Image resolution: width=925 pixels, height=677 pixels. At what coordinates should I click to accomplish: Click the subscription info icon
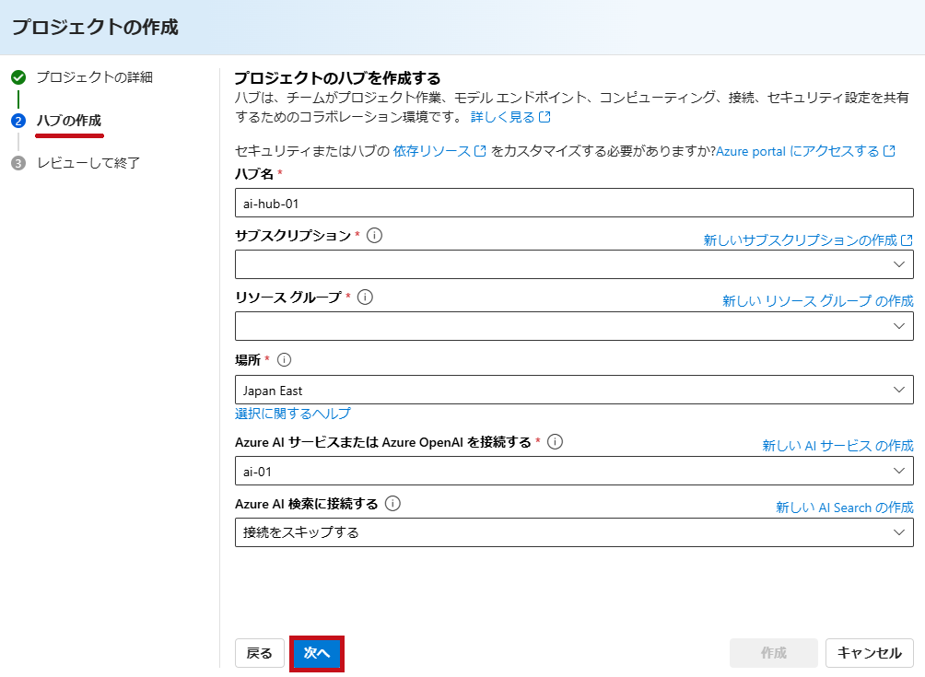375,235
